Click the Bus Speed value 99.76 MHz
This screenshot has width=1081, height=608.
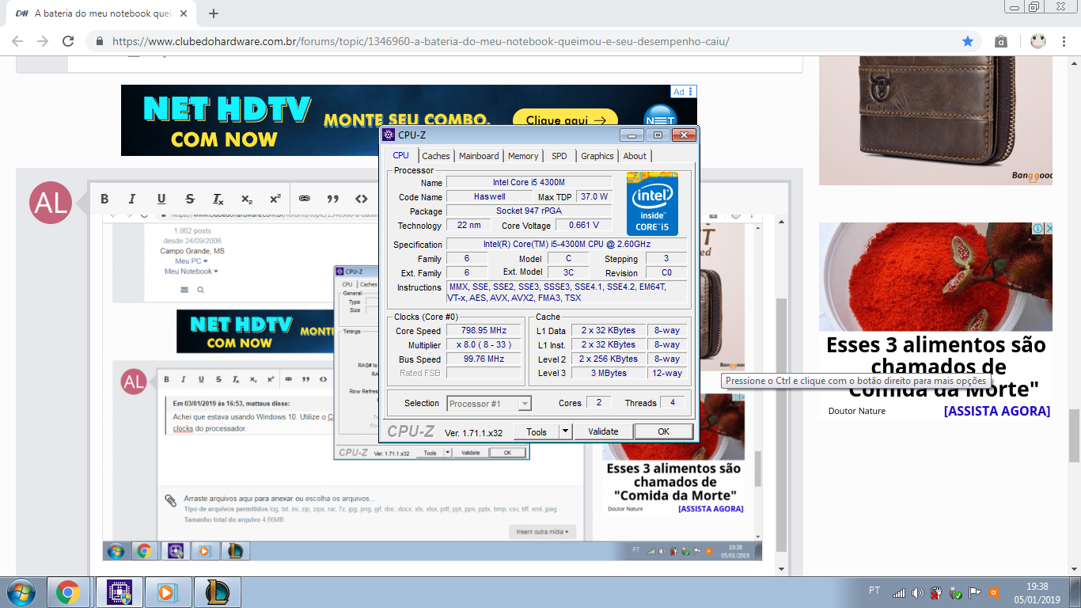484,359
